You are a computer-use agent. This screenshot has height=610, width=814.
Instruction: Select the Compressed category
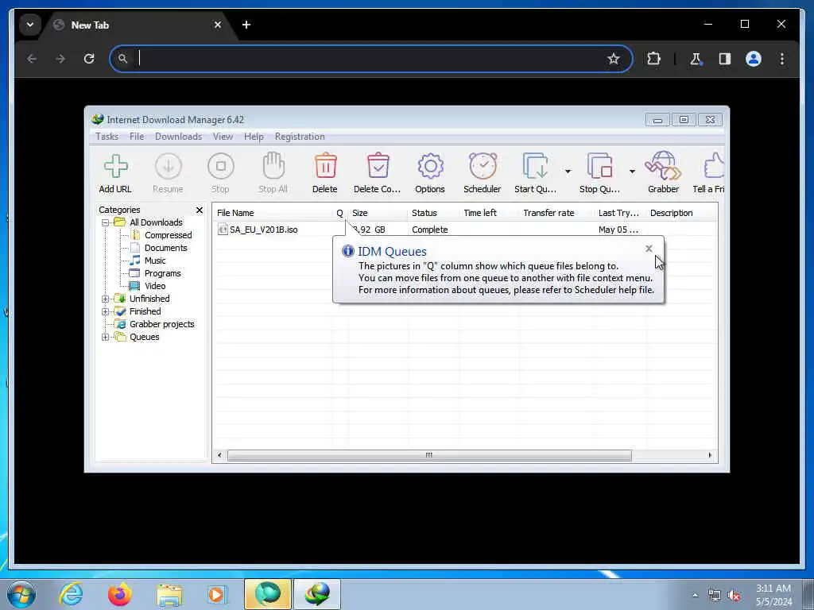(168, 235)
